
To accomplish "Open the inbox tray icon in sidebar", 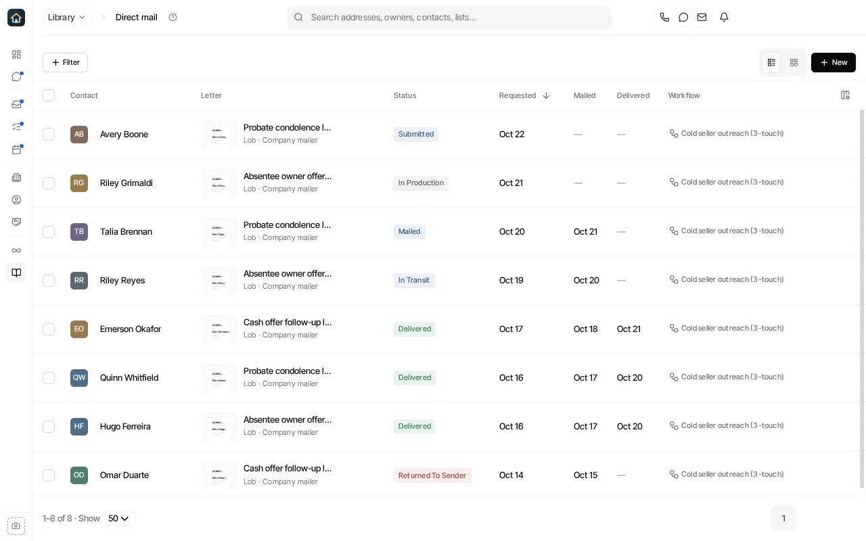I will coord(16,105).
